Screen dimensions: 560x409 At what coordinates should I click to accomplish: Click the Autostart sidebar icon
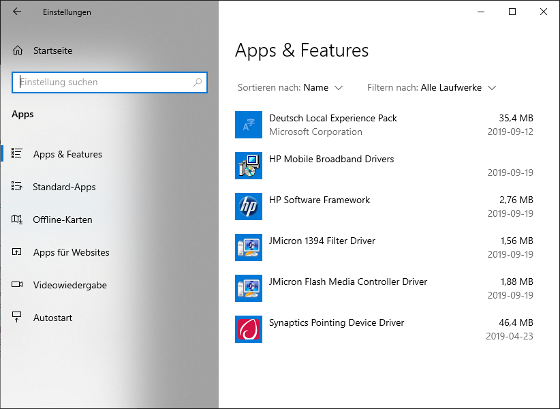coord(17,317)
